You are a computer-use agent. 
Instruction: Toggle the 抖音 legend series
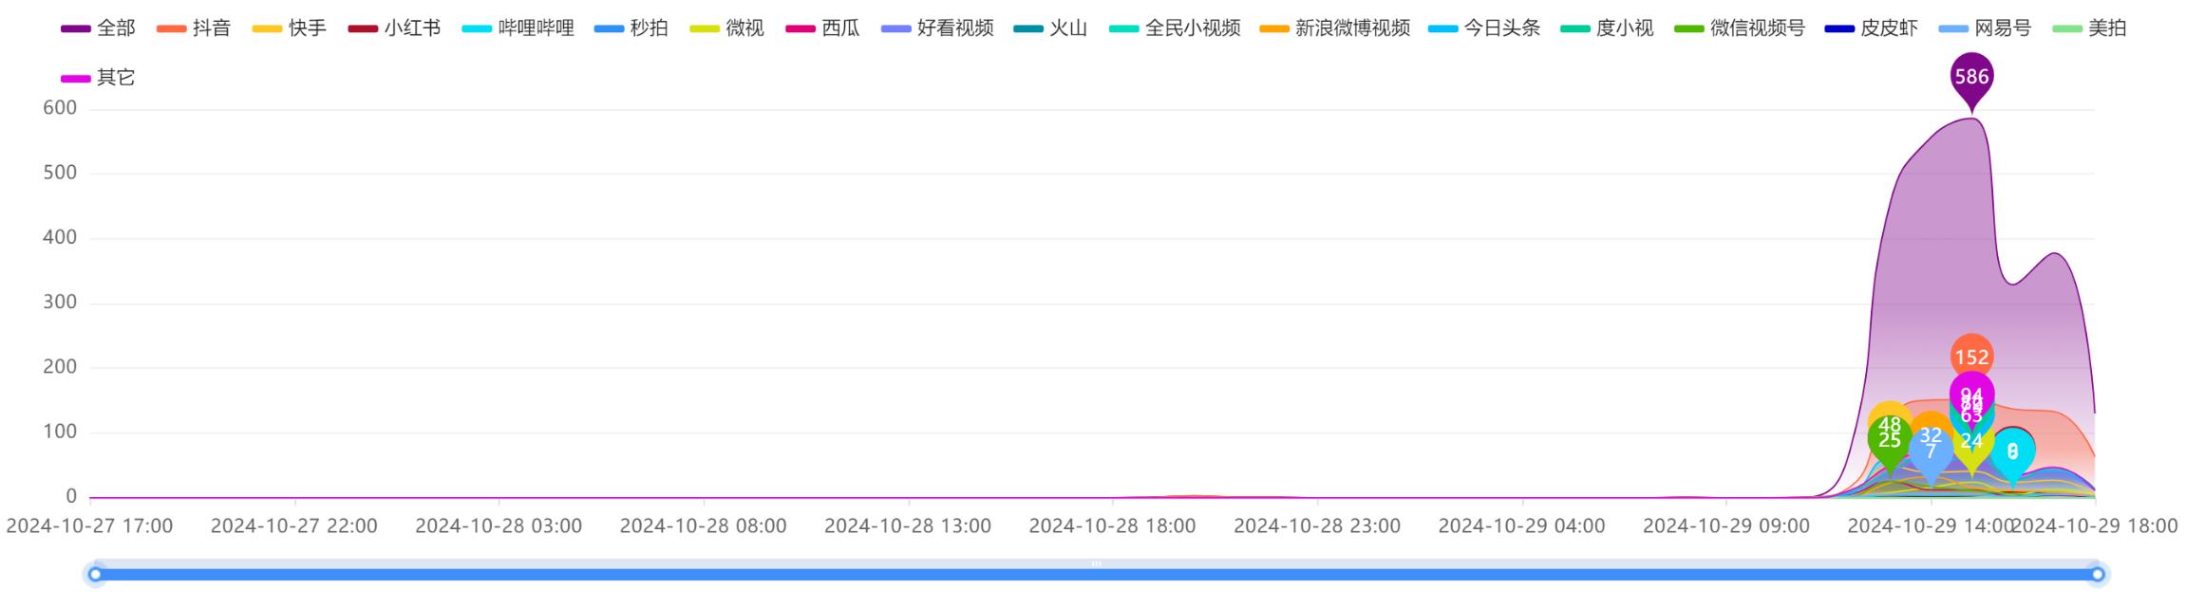[x=194, y=28]
